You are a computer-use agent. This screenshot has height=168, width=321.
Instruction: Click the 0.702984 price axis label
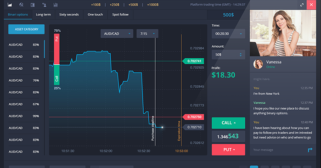point(197,48)
